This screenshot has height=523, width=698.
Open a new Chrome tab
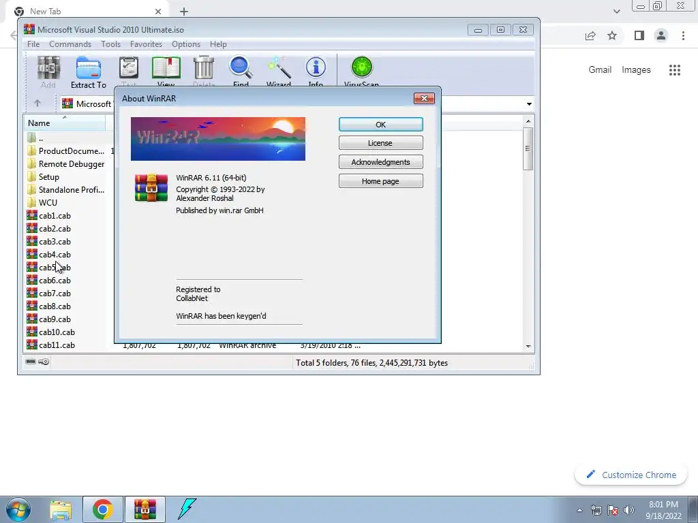click(184, 12)
